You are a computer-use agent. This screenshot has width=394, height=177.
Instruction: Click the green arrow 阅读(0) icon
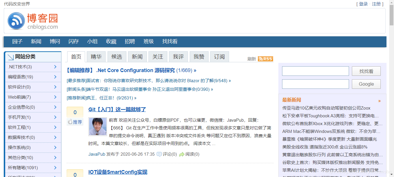pos(182,154)
